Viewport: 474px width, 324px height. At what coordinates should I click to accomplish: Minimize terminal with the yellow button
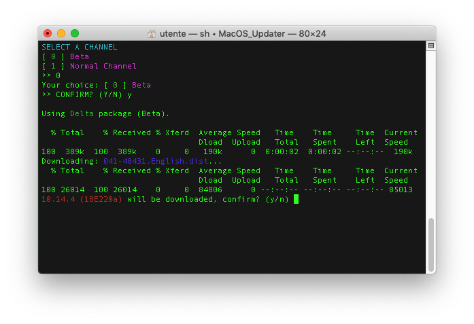pyautogui.click(x=61, y=33)
